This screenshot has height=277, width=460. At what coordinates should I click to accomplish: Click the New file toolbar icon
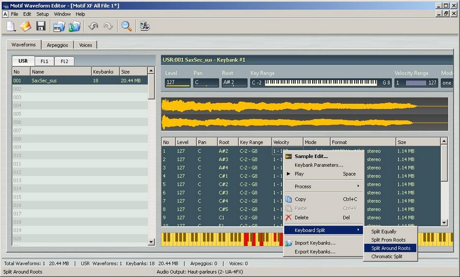coord(11,26)
